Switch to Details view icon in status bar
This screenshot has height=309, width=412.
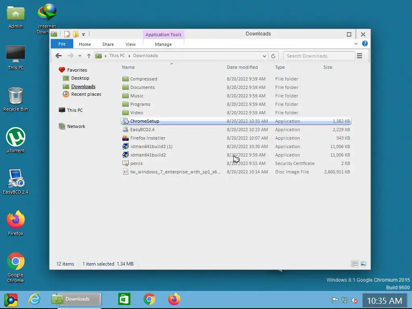click(x=355, y=264)
